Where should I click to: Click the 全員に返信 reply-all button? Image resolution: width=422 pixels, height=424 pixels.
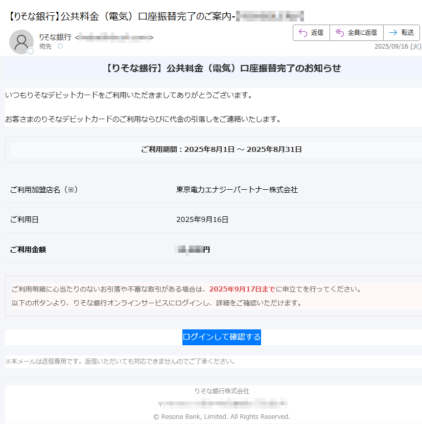[356, 33]
